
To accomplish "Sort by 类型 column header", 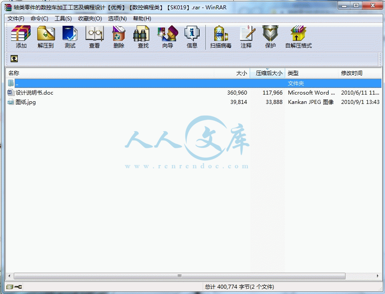I will pos(311,73).
